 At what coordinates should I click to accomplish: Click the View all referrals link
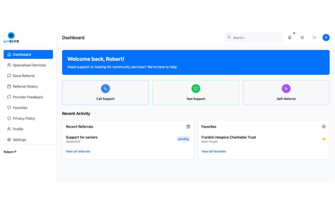click(x=78, y=152)
